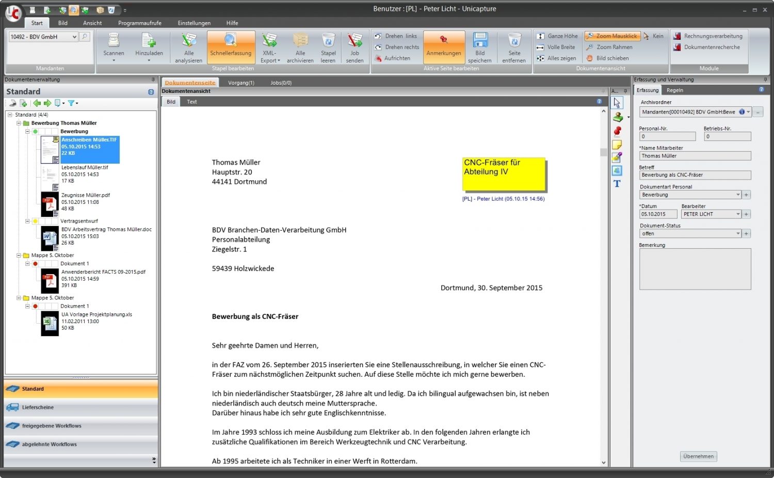
Task: Click the Alle analysieren icon
Action: click(188, 46)
